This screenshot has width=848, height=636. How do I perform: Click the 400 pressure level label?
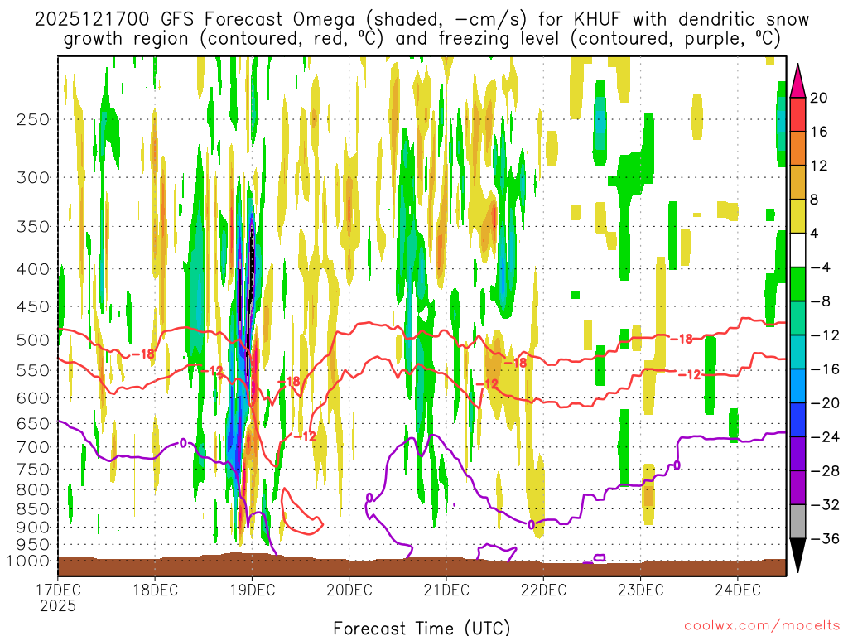[x=33, y=269]
